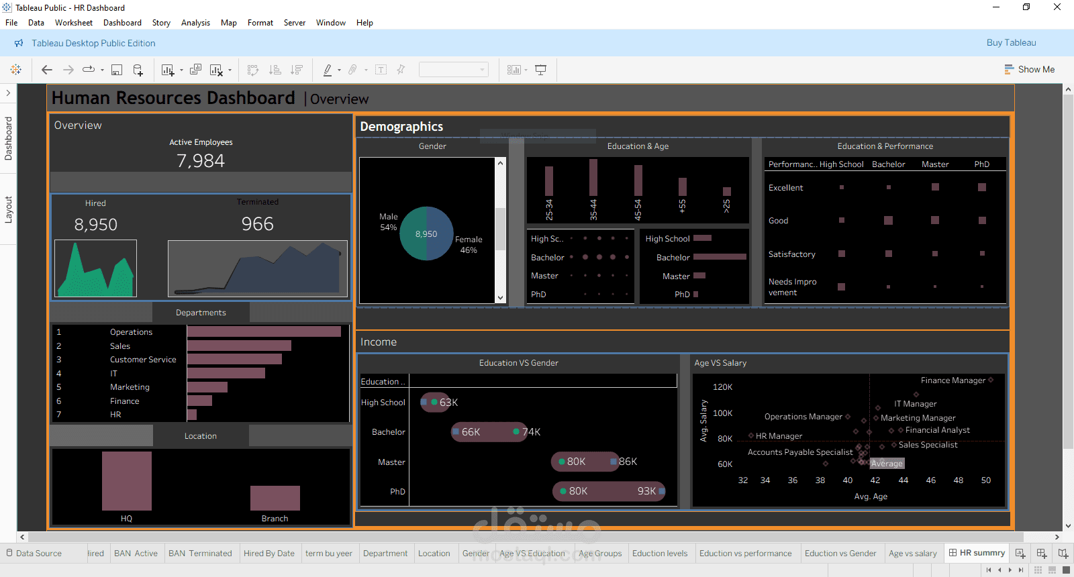Click the Hired green area chart

[95, 268]
